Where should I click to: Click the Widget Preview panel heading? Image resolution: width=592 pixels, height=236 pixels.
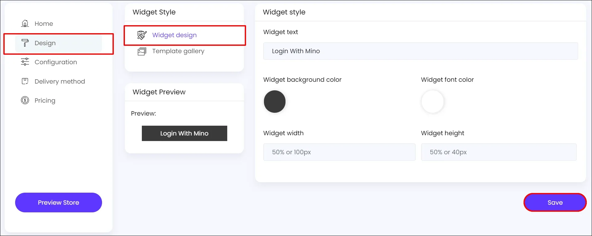[x=159, y=92]
